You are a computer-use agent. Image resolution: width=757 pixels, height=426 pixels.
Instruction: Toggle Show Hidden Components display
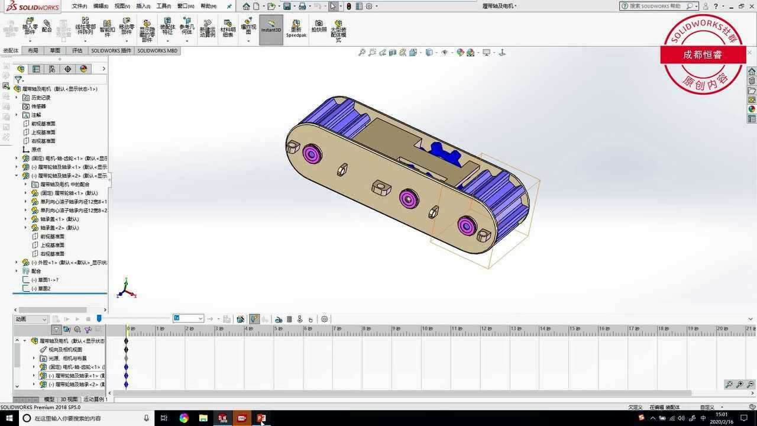146,28
